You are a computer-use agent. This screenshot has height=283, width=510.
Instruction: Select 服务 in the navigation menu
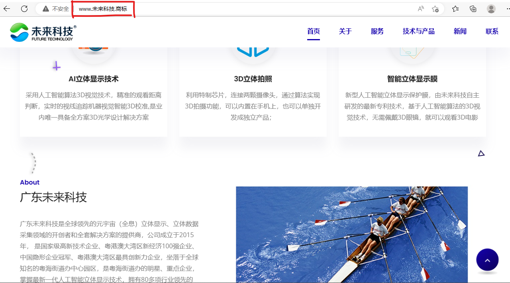coord(377,31)
